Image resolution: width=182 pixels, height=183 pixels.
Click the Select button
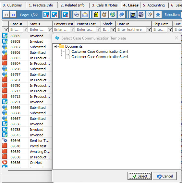click(140, 176)
